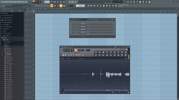Open the snap setting dropdown labeled Line
Viewport: 179px width, 100px height.
70,6
